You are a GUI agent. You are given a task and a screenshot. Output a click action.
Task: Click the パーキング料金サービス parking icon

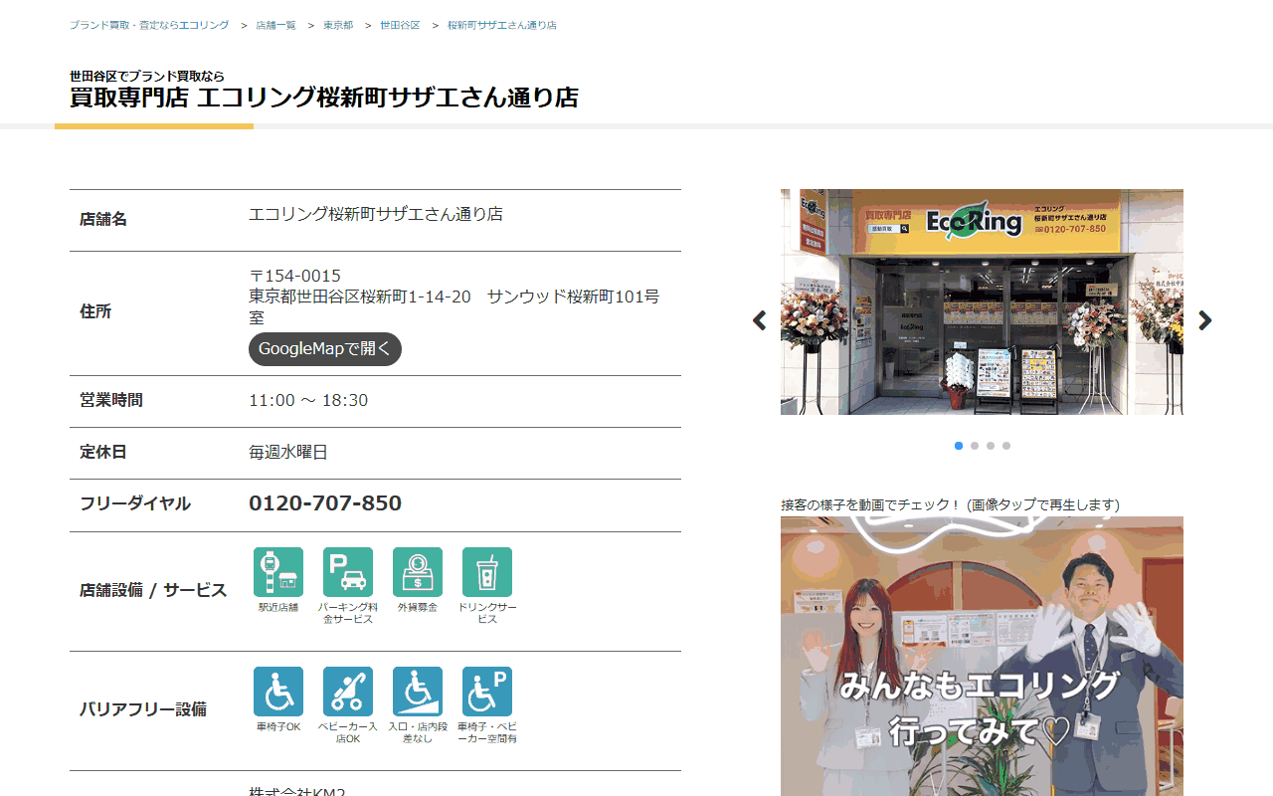348,572
